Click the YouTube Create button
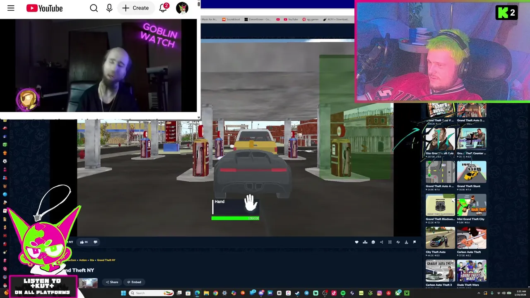The image size is (530, 298). tap(135, 8)
